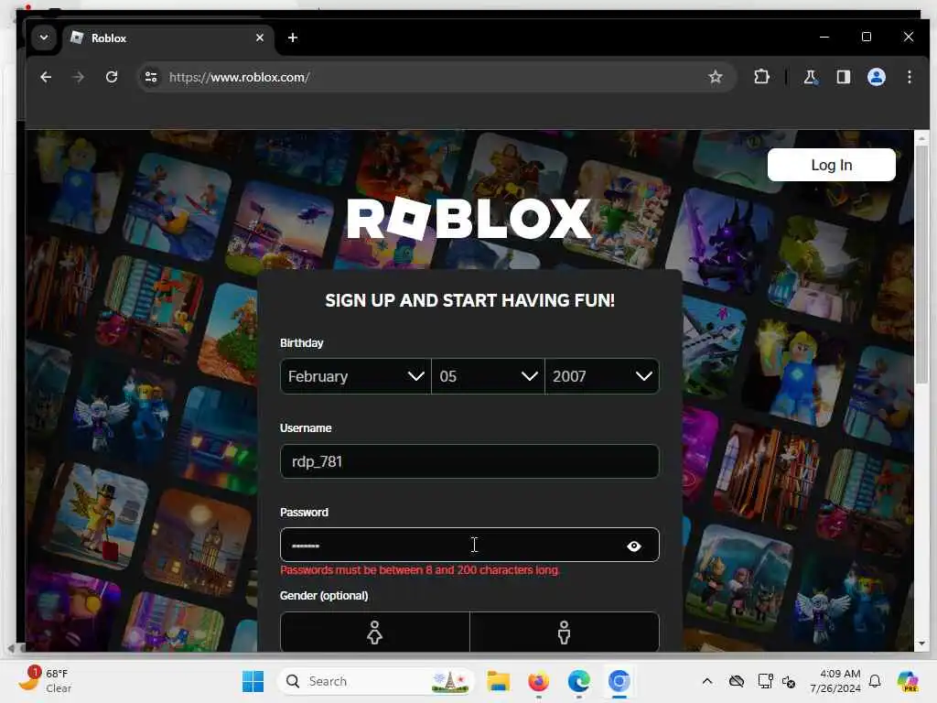Open the Chrome profile avatar

pos(876,77)
